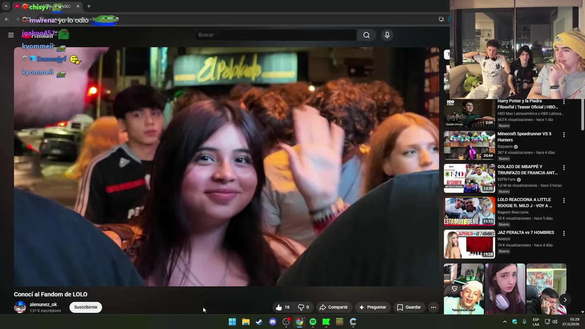Screen dimensions: 585x329
Task: Open the WANDII channel name
Action: tap(504, 239)
